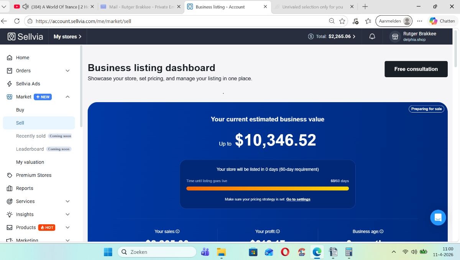Click the store avatar icon by Rutger Brakkee
The height and width of the screenshot is (260, 460).
point(395,36)
